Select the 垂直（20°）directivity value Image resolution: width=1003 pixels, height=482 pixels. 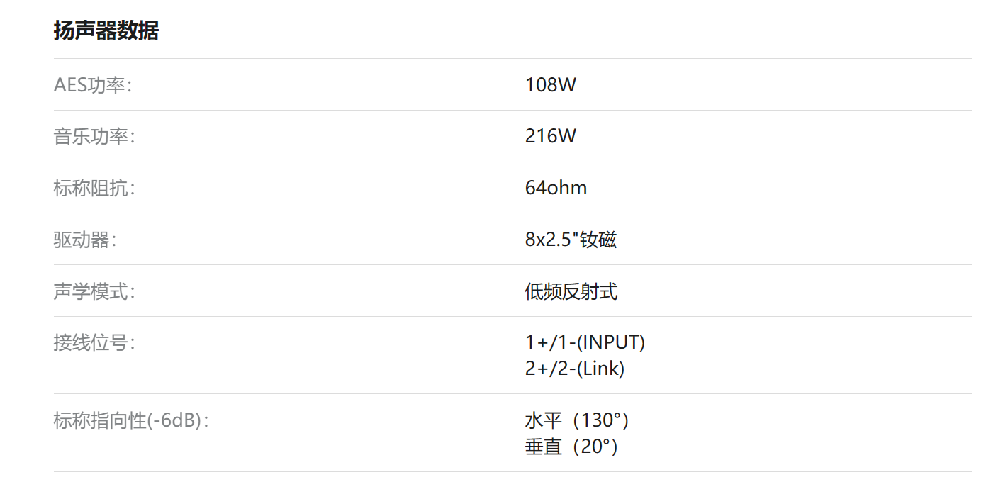[571, 447]
